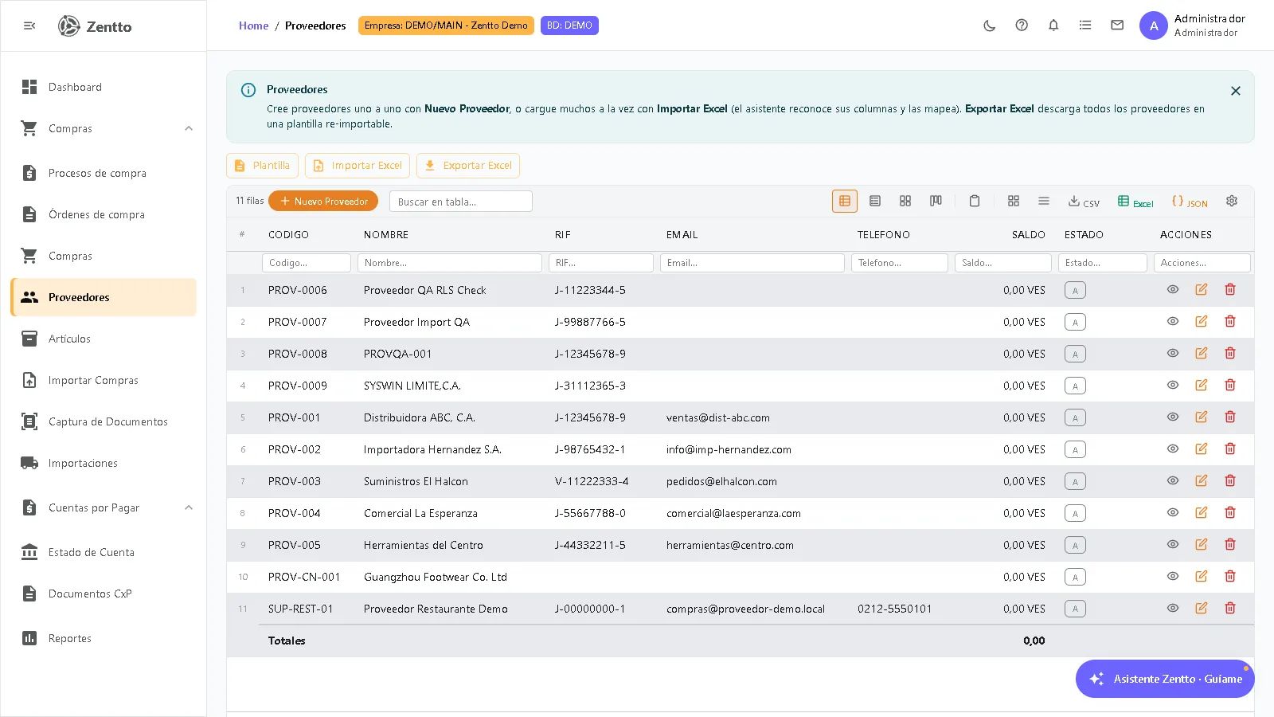
Task: View PROV-0006 with eye icon
Action: point(1173,290)
